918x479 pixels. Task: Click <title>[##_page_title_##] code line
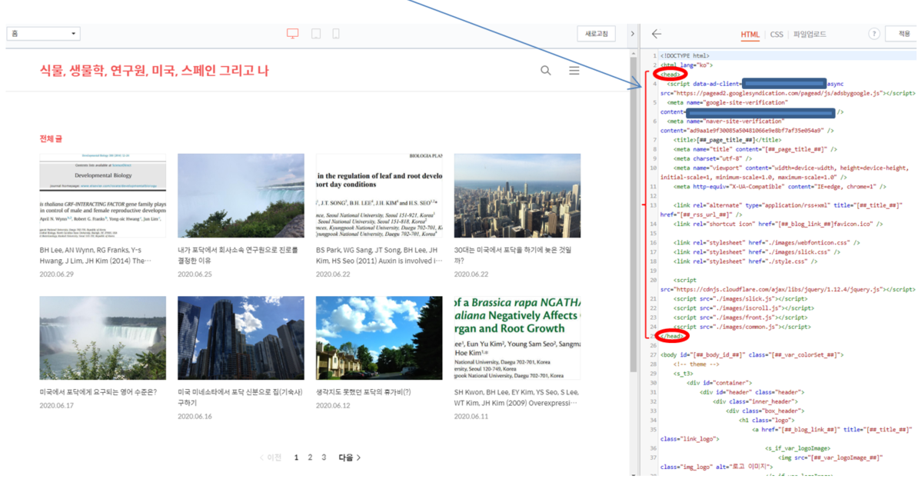[727, 140]
